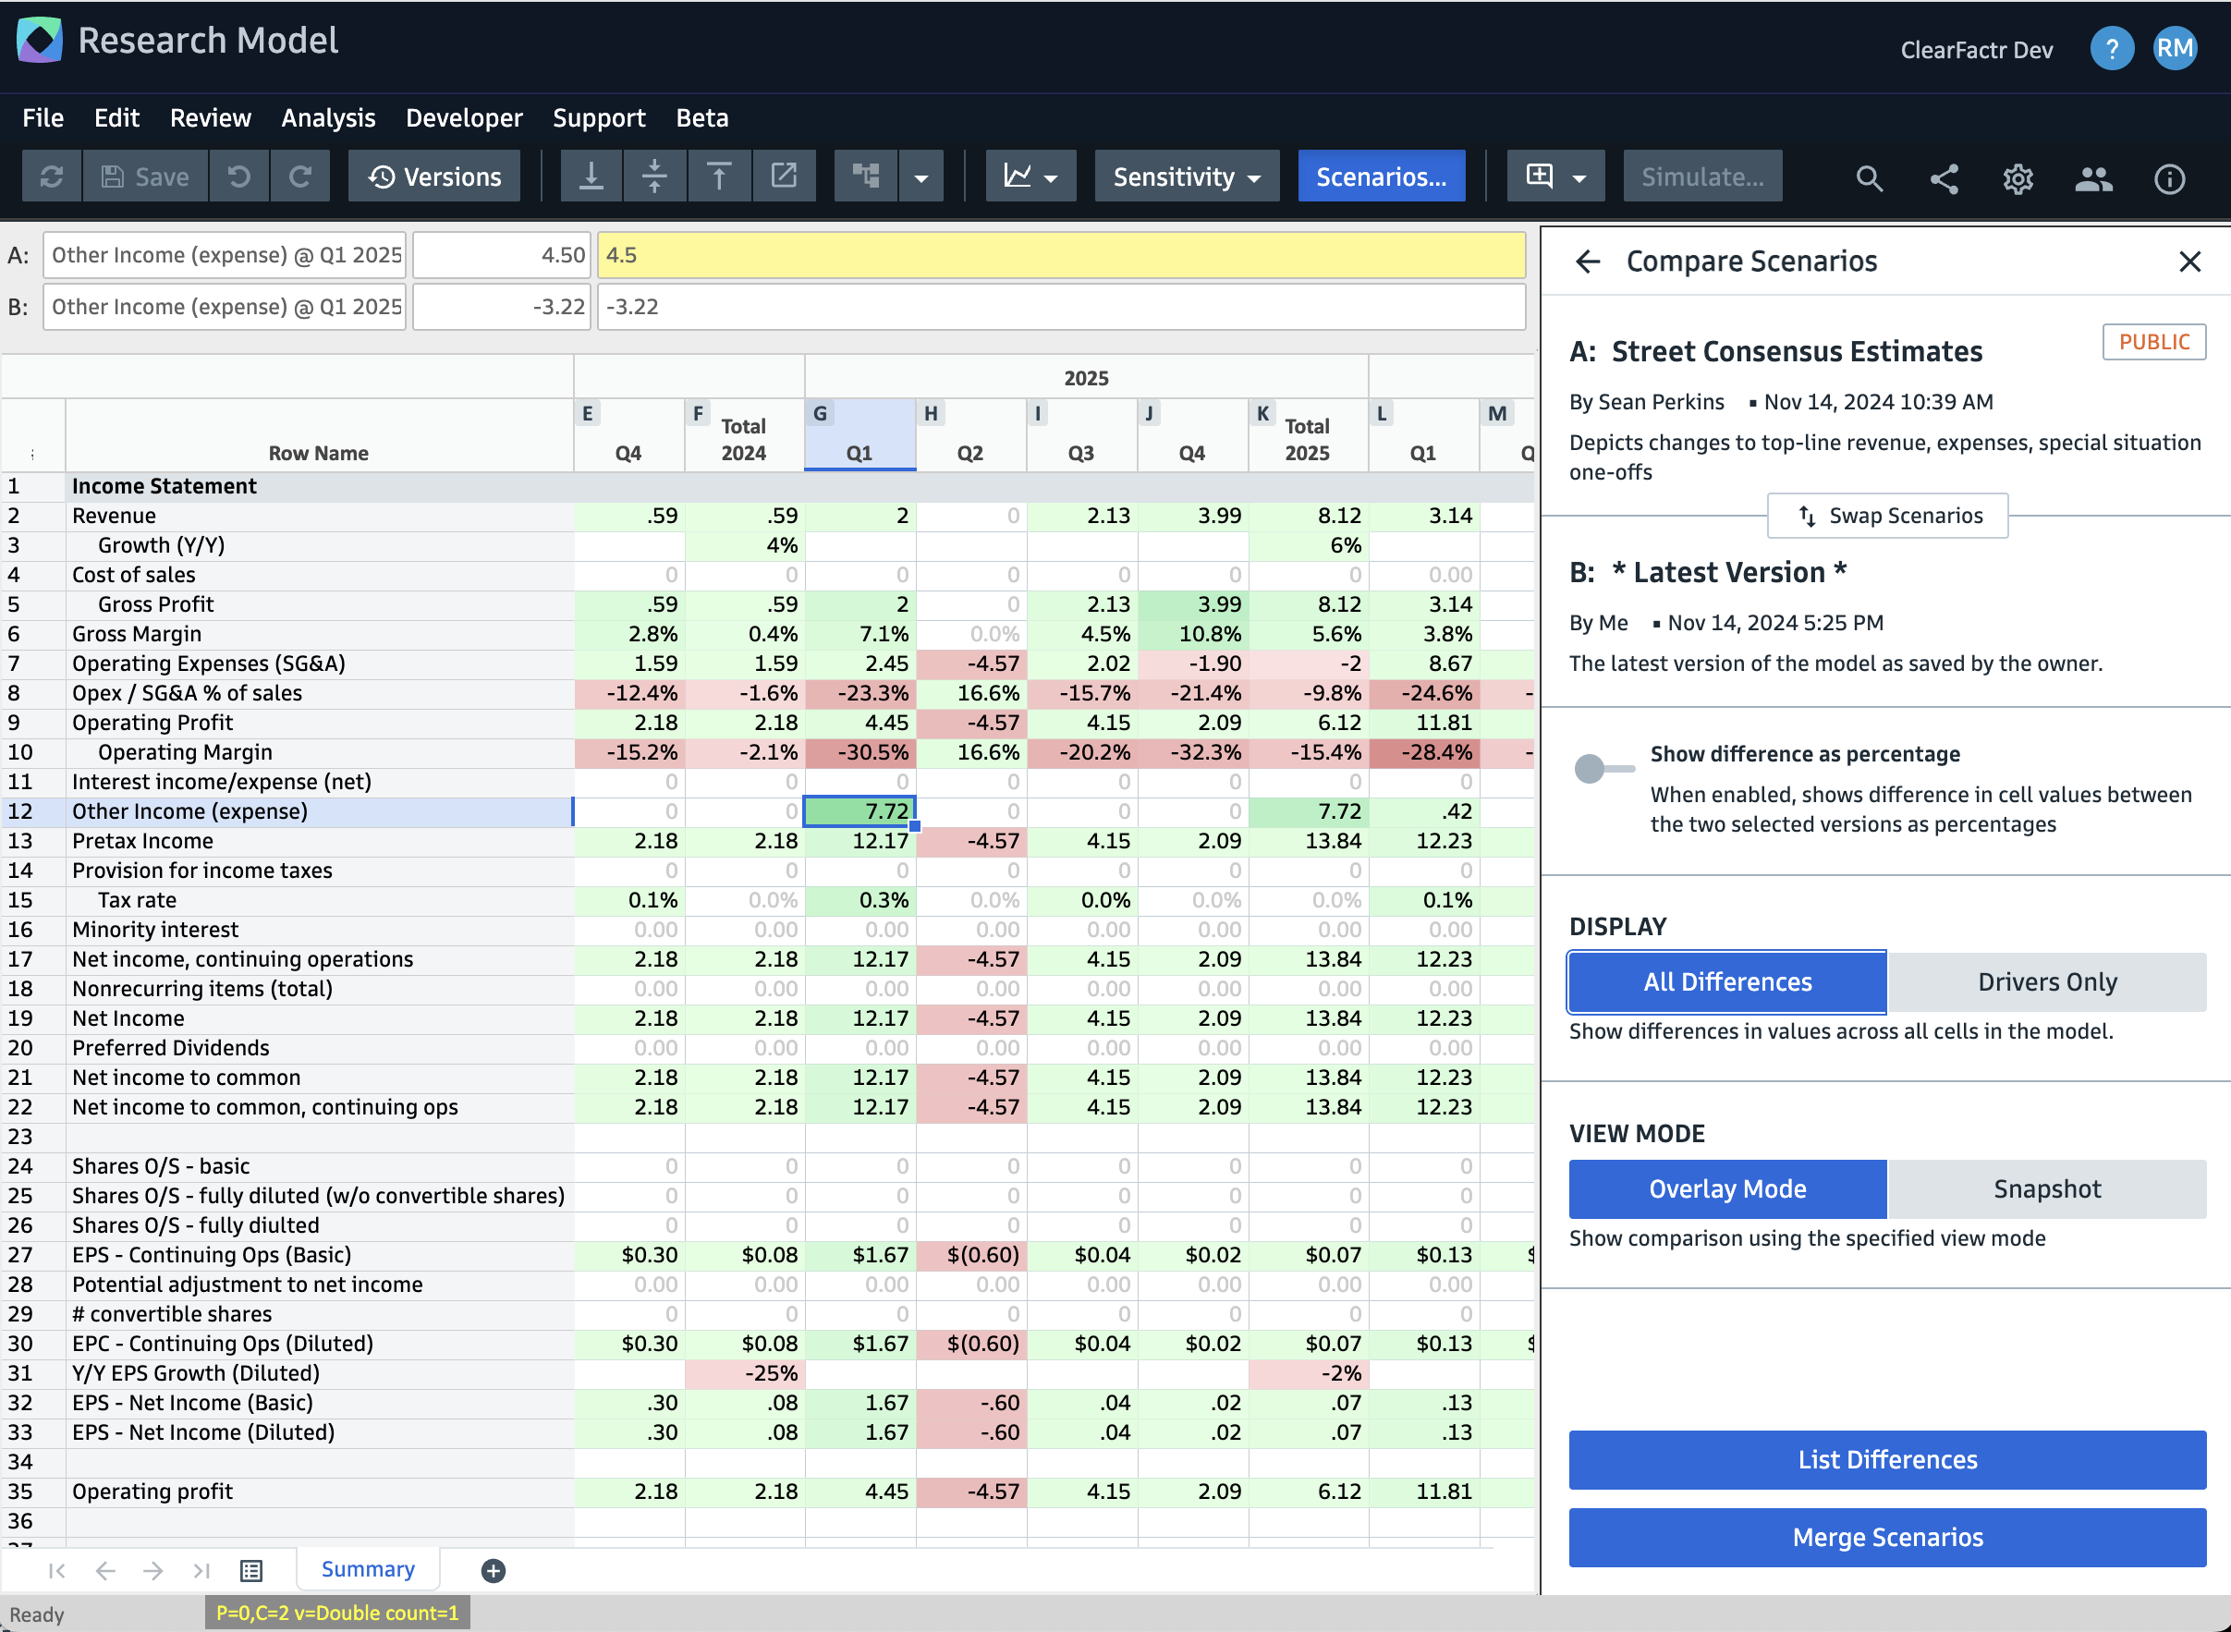Image resolution: width=2231 pixels, height=1632 pixels.
Task: Open the settings gear icon
Action: click(2018, 178)
